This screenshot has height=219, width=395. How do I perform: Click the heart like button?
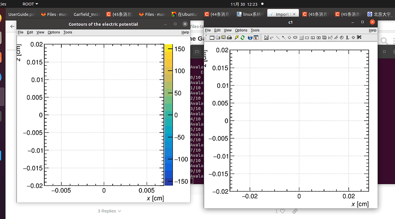tap(282, 211)
